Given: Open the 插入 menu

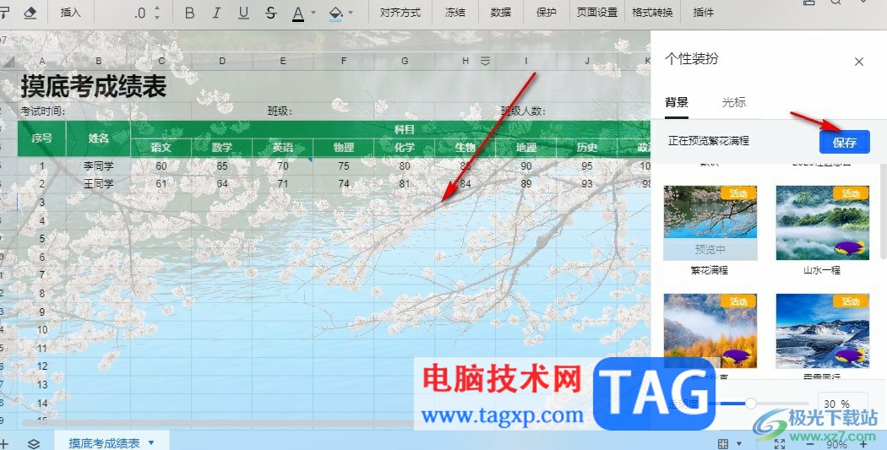Looking at the screenshot, I should [x=70, y=13].
